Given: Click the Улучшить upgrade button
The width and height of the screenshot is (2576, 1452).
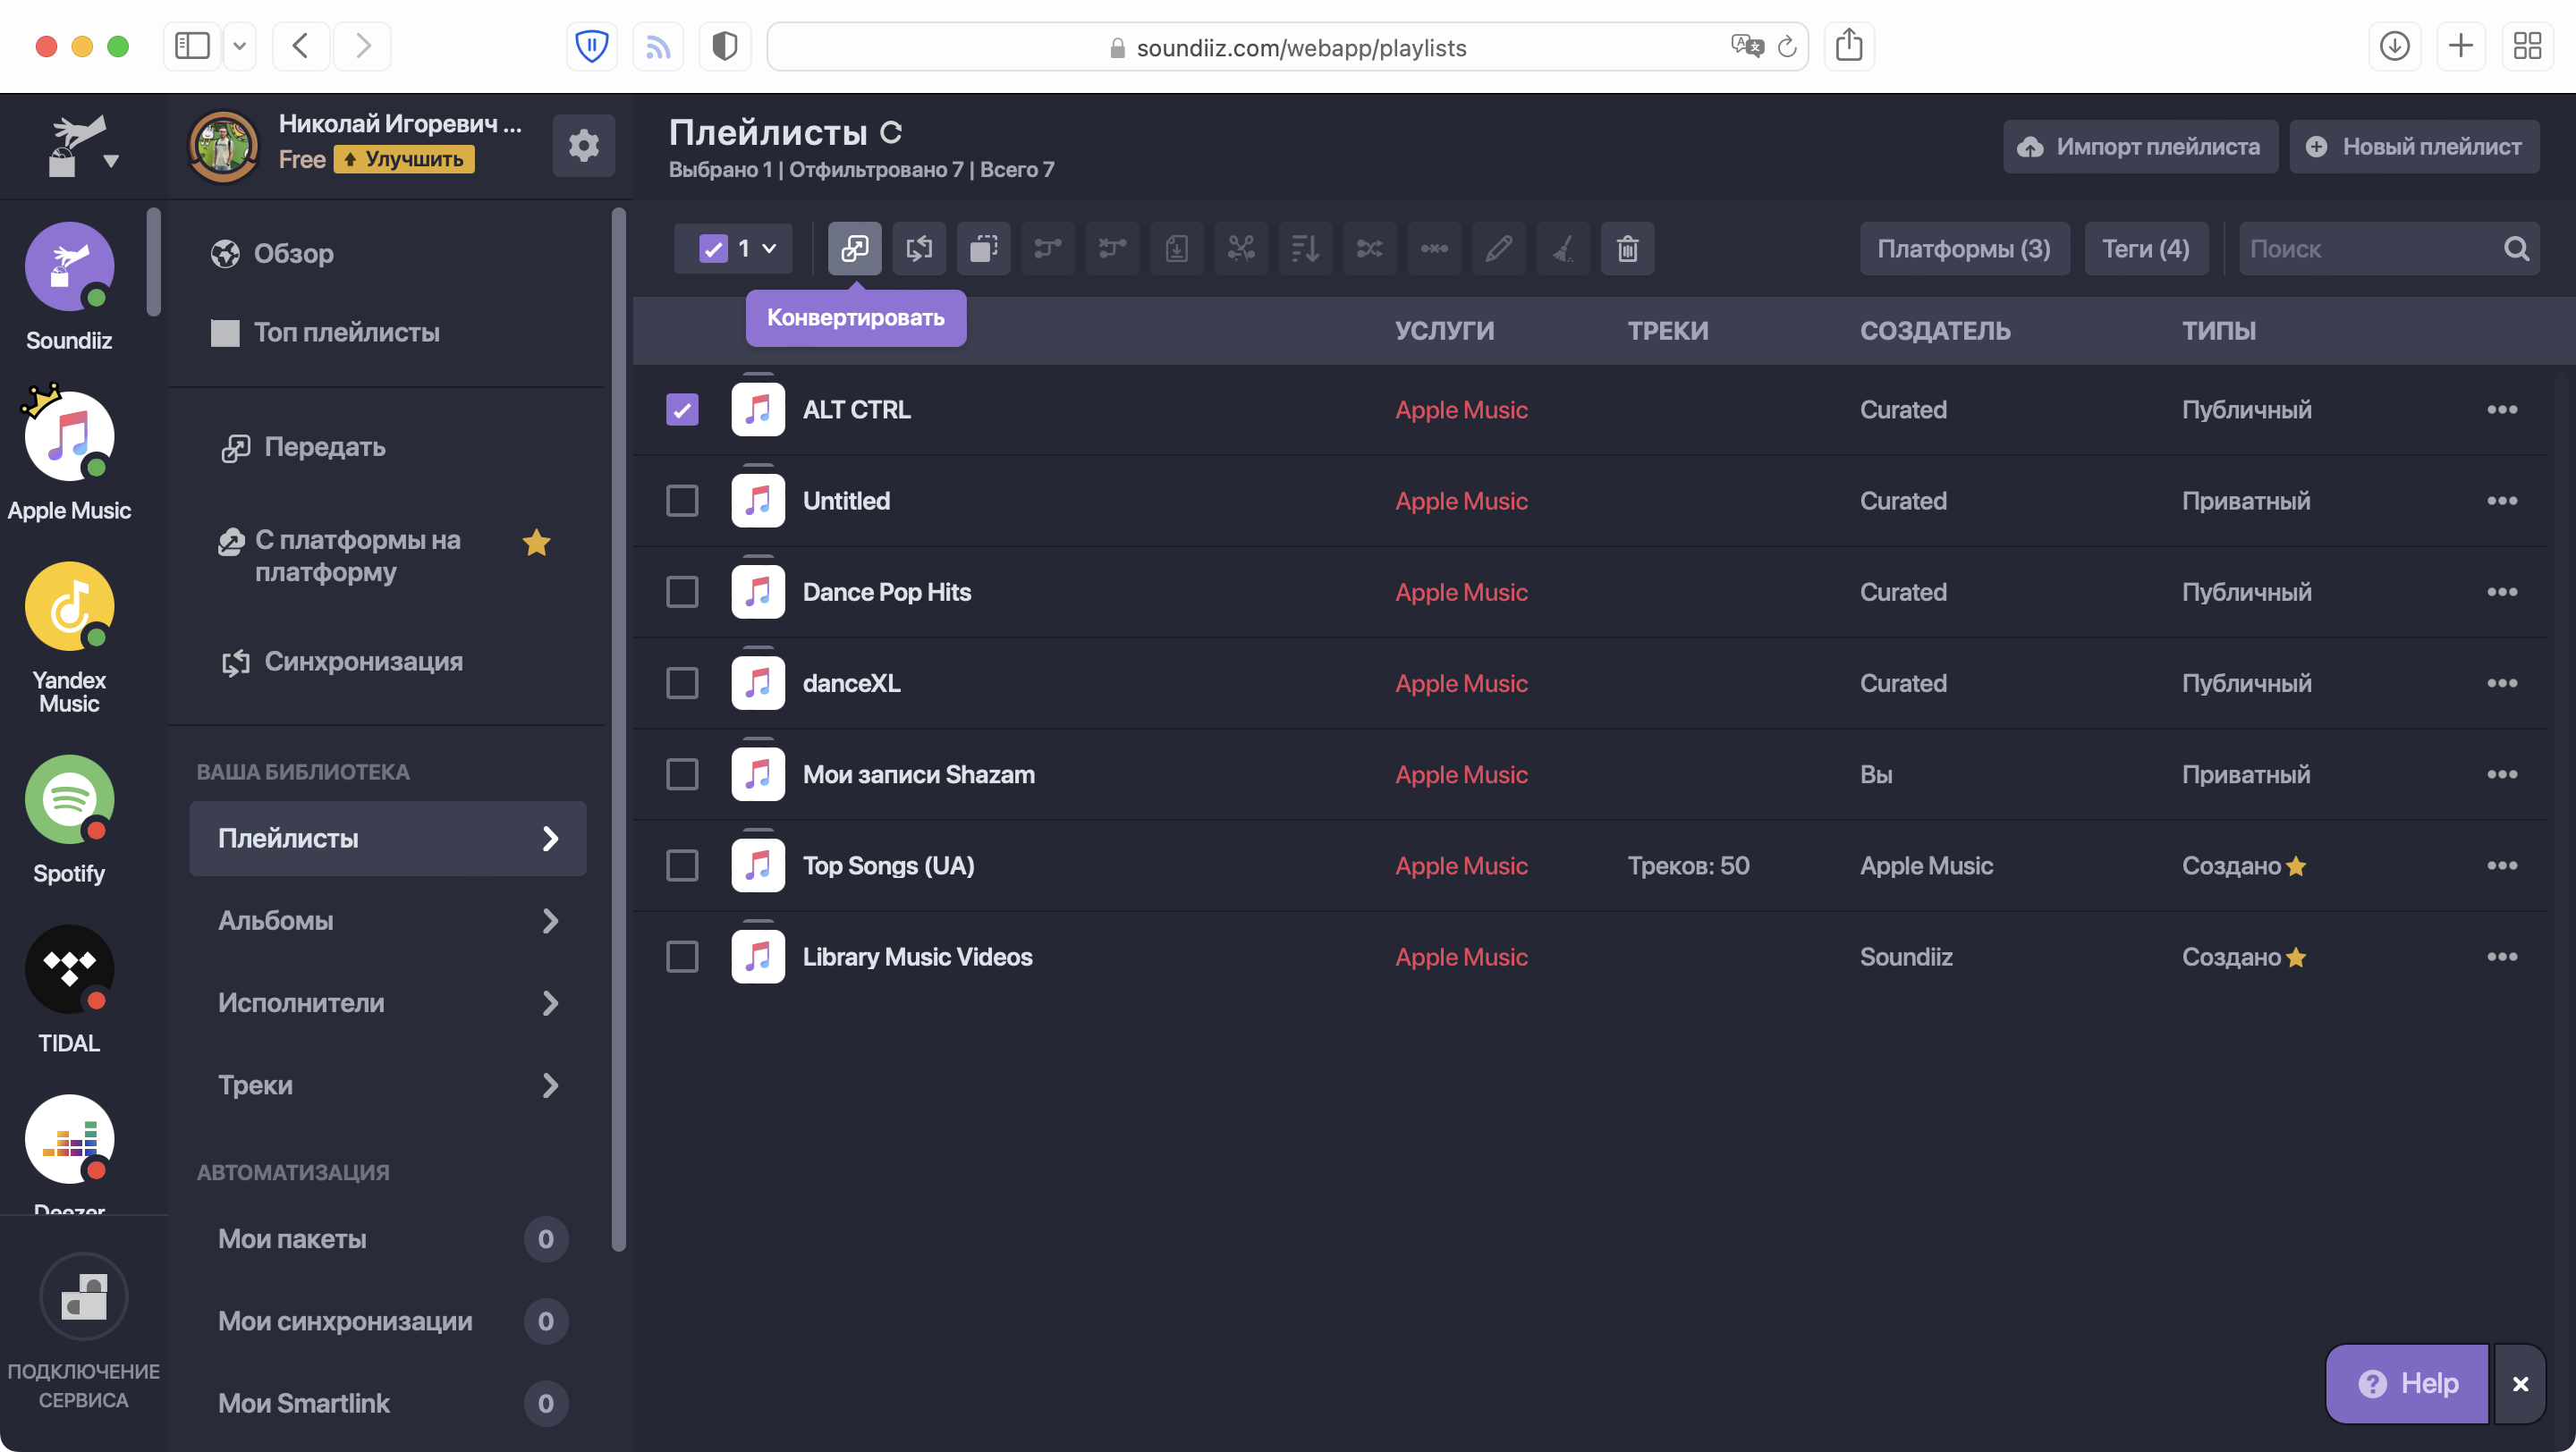Looking at the screenshot, I should [404, 159].
